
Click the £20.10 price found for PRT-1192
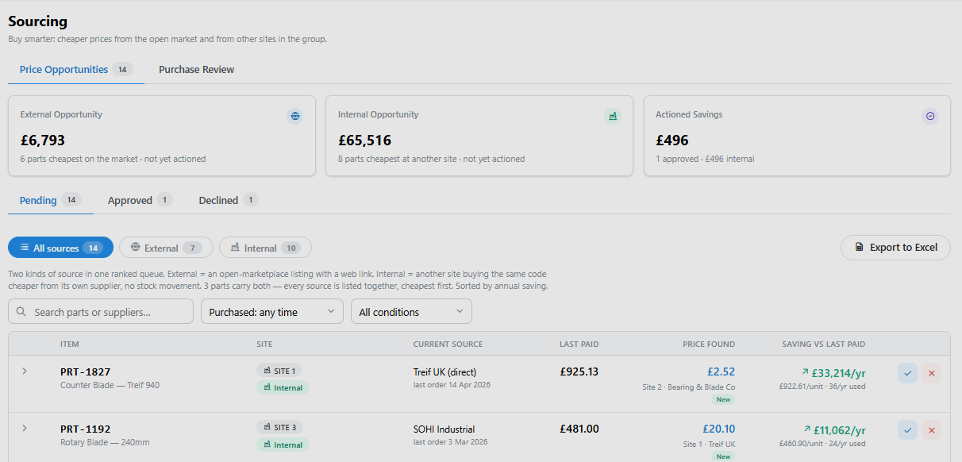719,429
